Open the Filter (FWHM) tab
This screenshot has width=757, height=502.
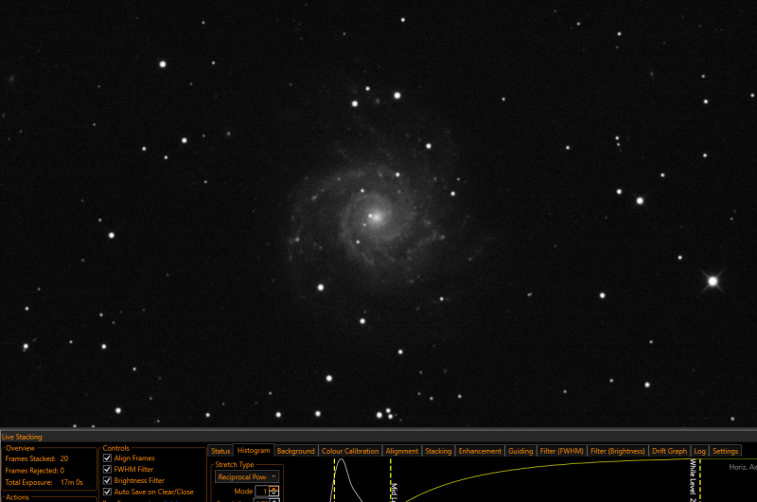pos(561,451)
